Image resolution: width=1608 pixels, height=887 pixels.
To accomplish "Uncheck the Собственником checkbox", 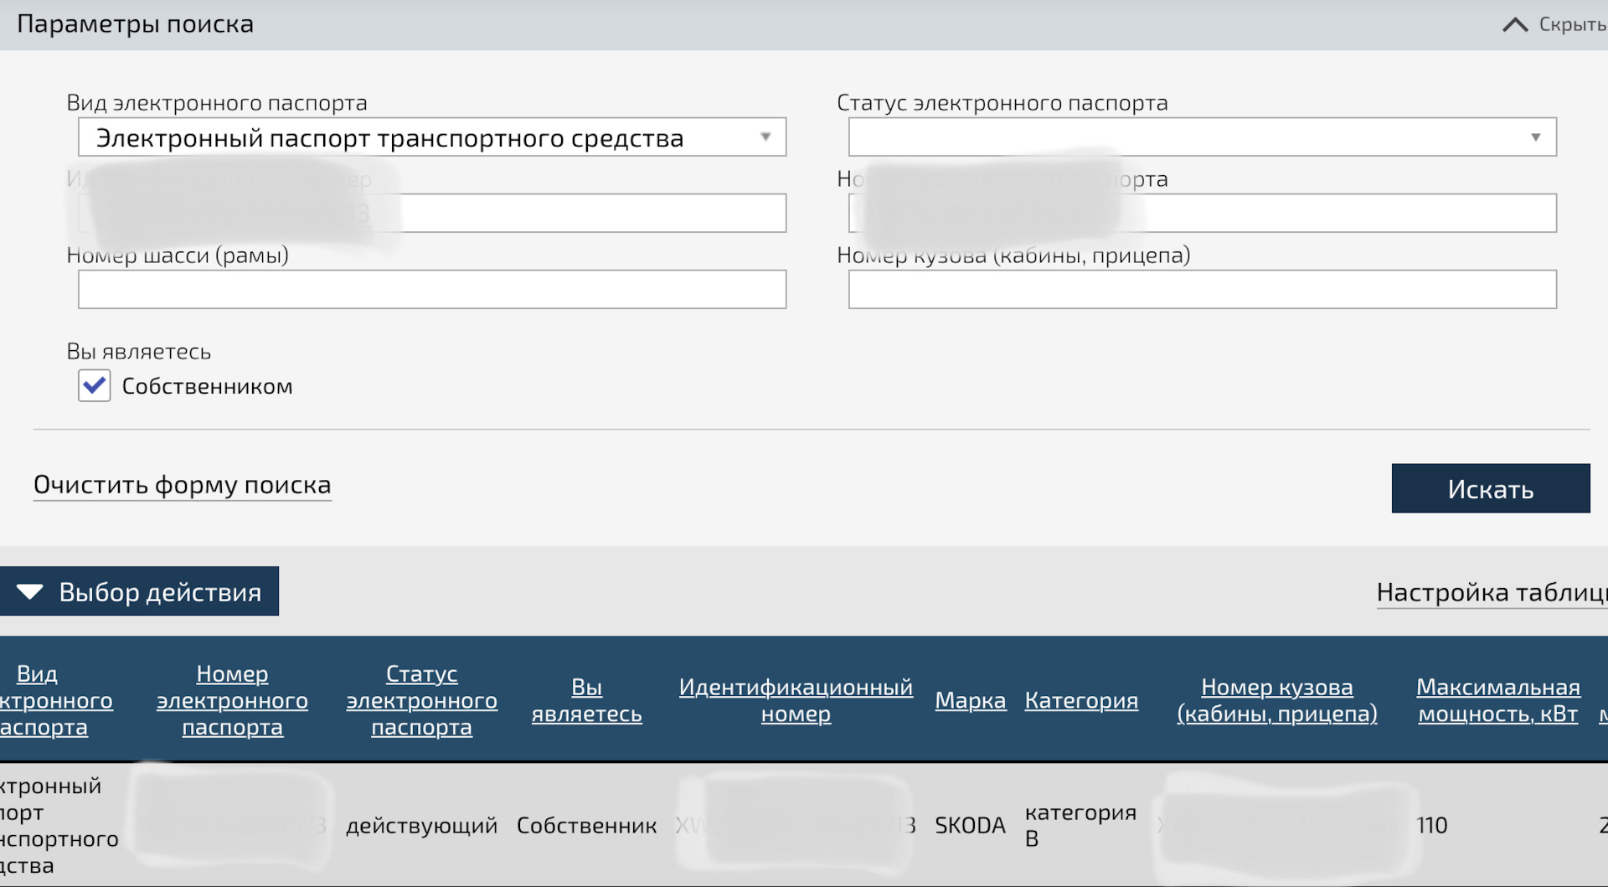I will pos(95,386).
